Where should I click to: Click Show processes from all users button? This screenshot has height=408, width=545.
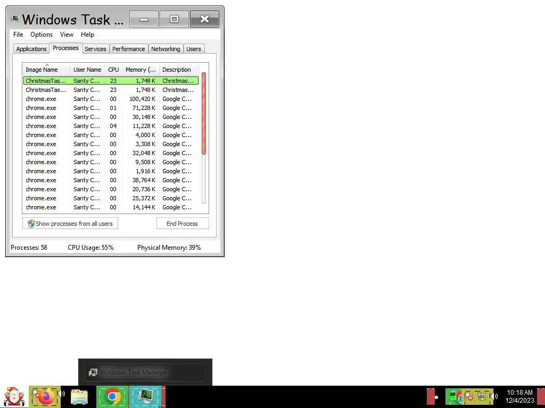(x=70, y=224)
